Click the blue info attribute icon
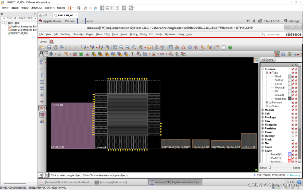 (x=190, y=47)
